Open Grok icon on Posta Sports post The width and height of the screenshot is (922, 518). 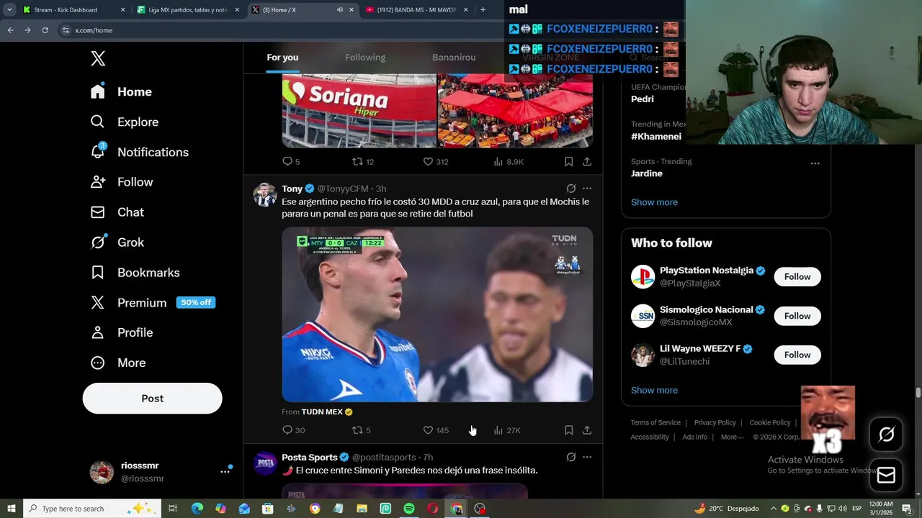pyautogui.click(x=570, y=457)
